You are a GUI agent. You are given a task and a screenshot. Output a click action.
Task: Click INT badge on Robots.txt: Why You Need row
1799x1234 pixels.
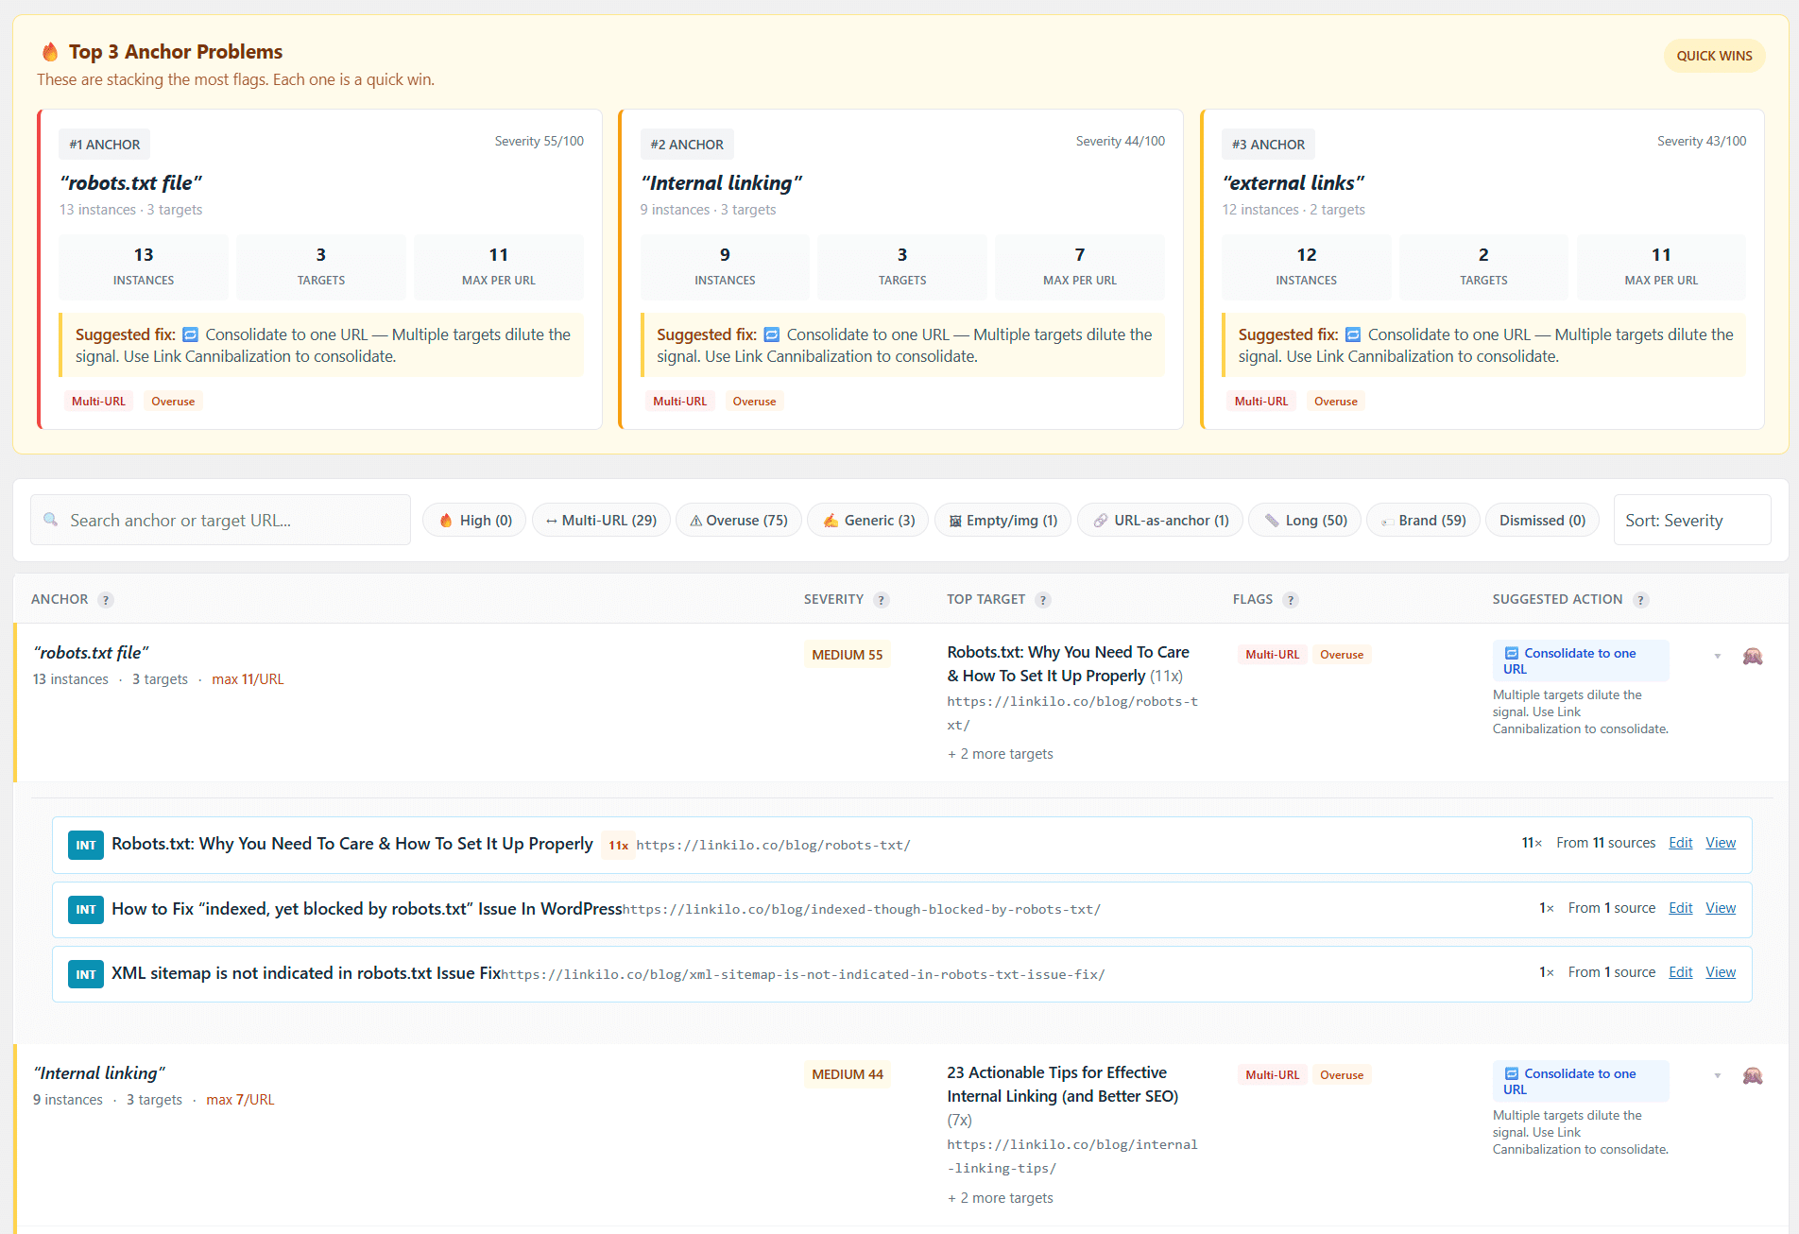coord(86,845)
